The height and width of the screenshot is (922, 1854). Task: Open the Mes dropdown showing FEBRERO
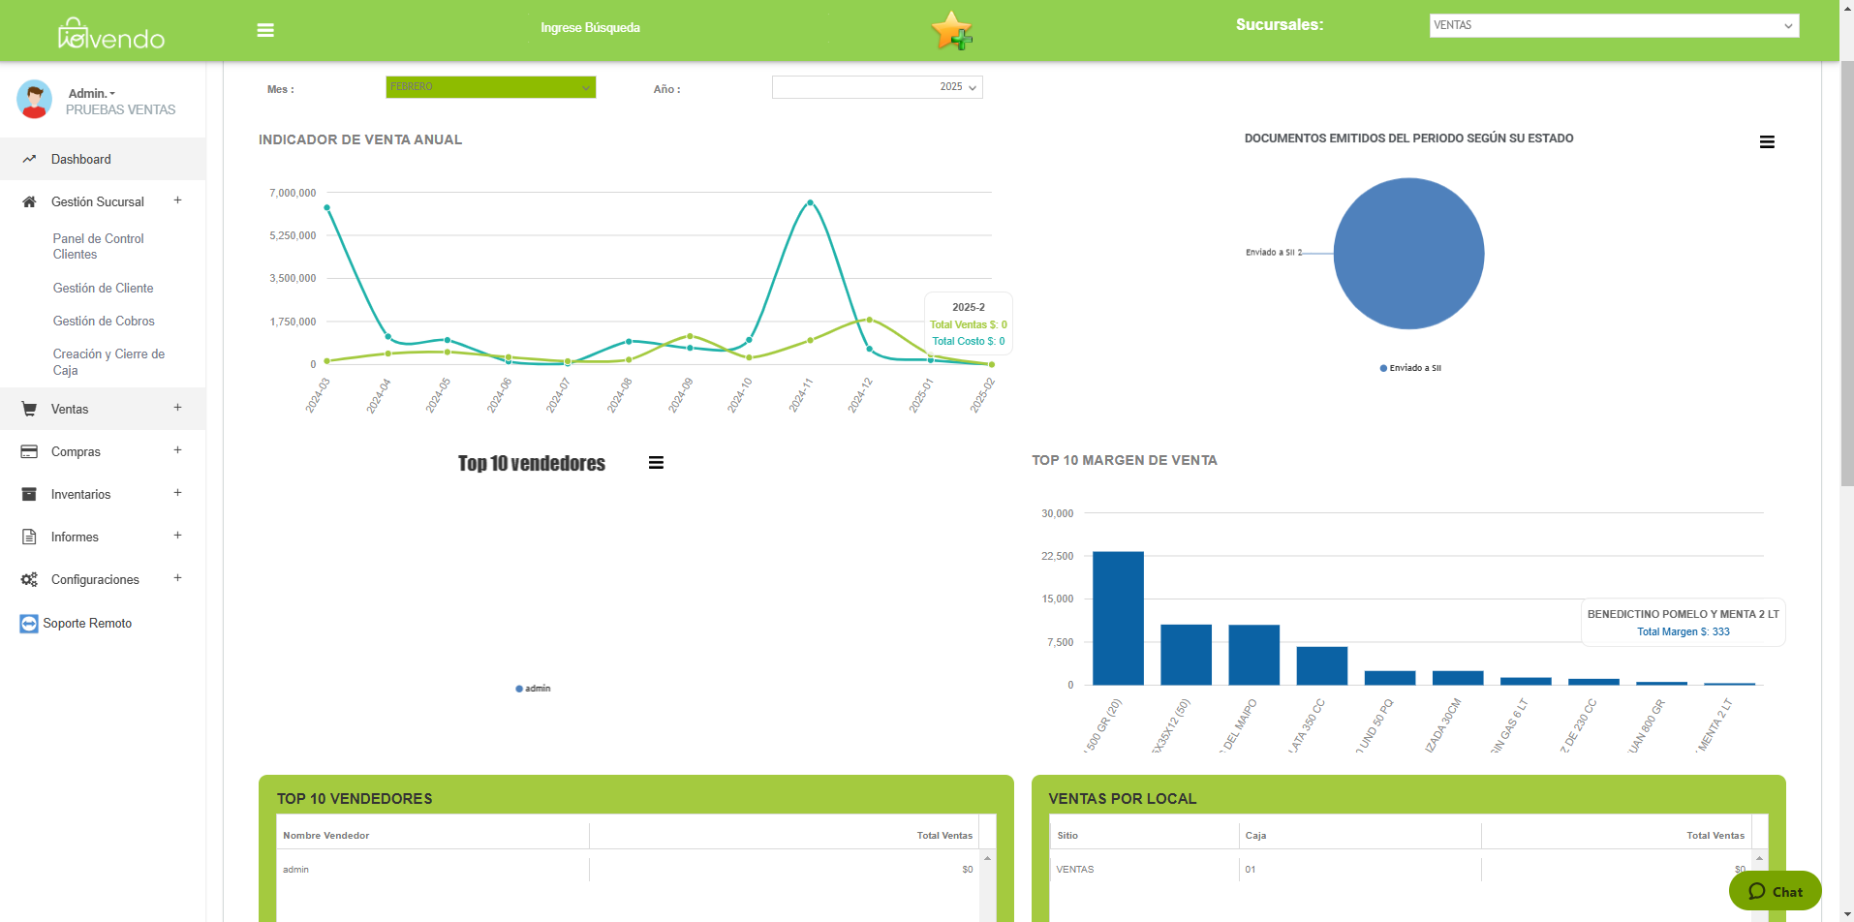tap(490, 87)
